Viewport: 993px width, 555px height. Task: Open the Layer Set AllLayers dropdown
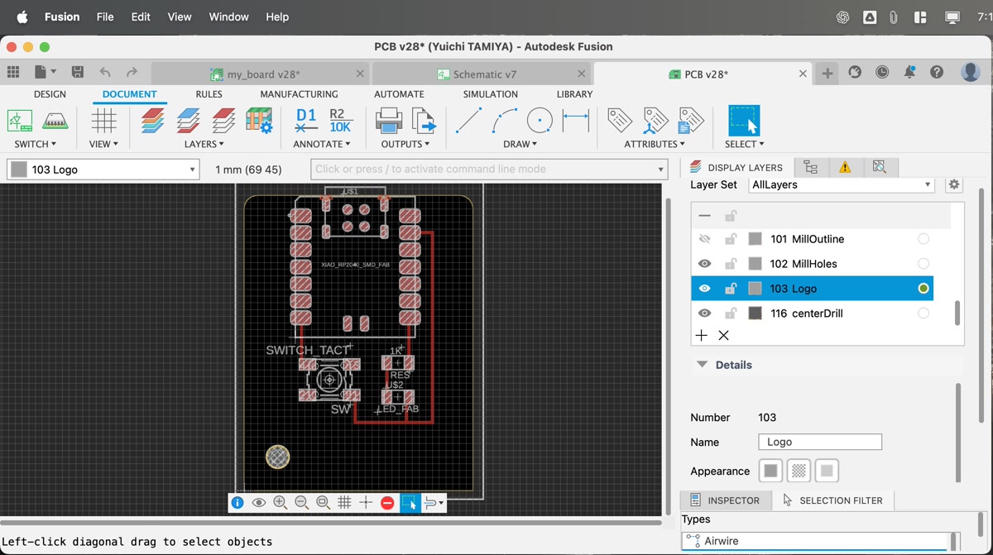841,185
